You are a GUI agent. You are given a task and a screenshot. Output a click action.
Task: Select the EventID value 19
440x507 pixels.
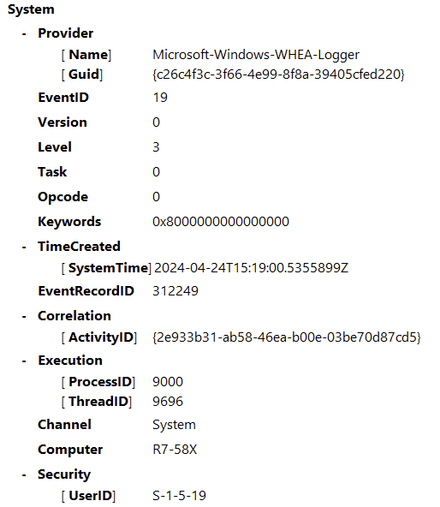(160, 98)
